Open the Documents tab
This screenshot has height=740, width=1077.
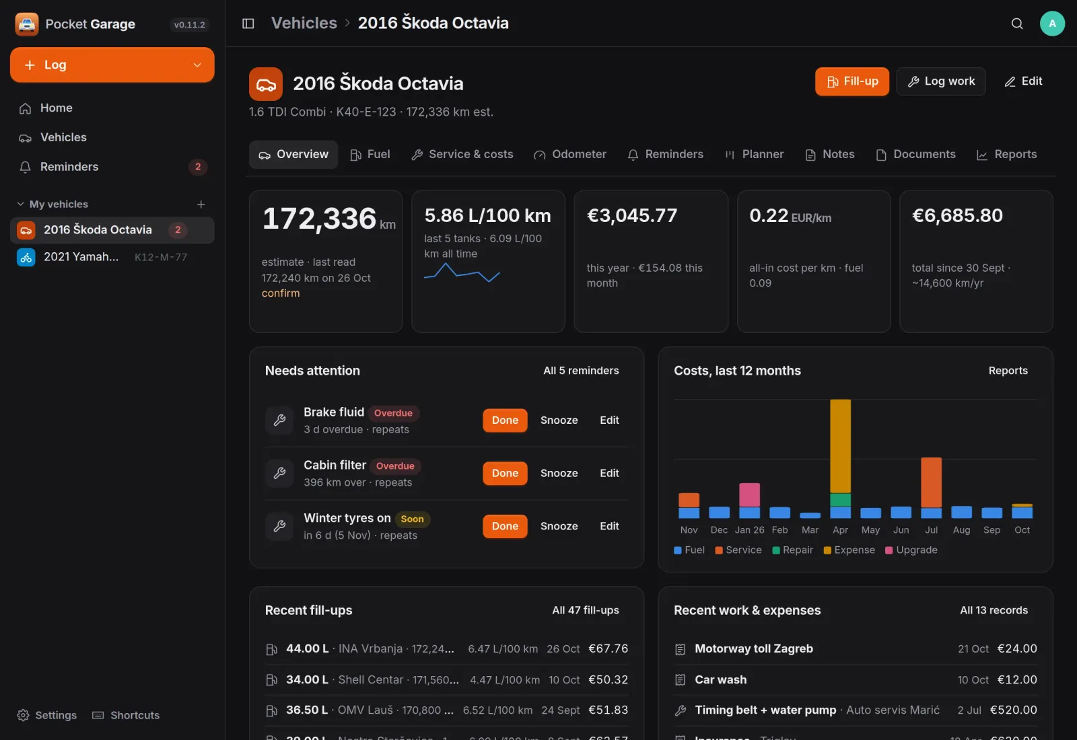point(915,155)
